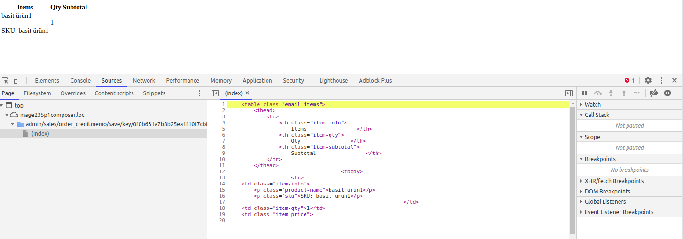Close the DevTools panel
683x239 pixels.
tap(675, 80)
